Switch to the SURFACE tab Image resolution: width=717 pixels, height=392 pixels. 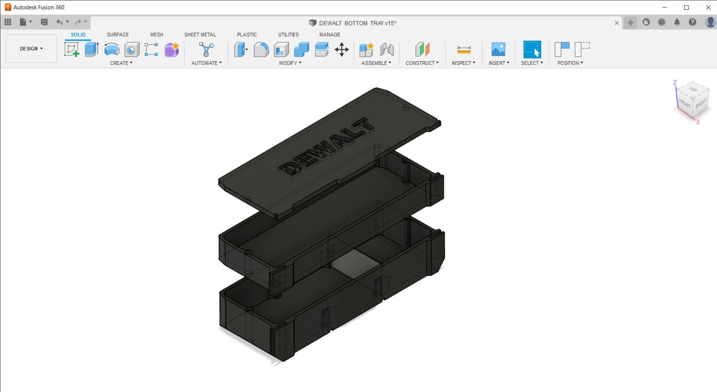118,35
